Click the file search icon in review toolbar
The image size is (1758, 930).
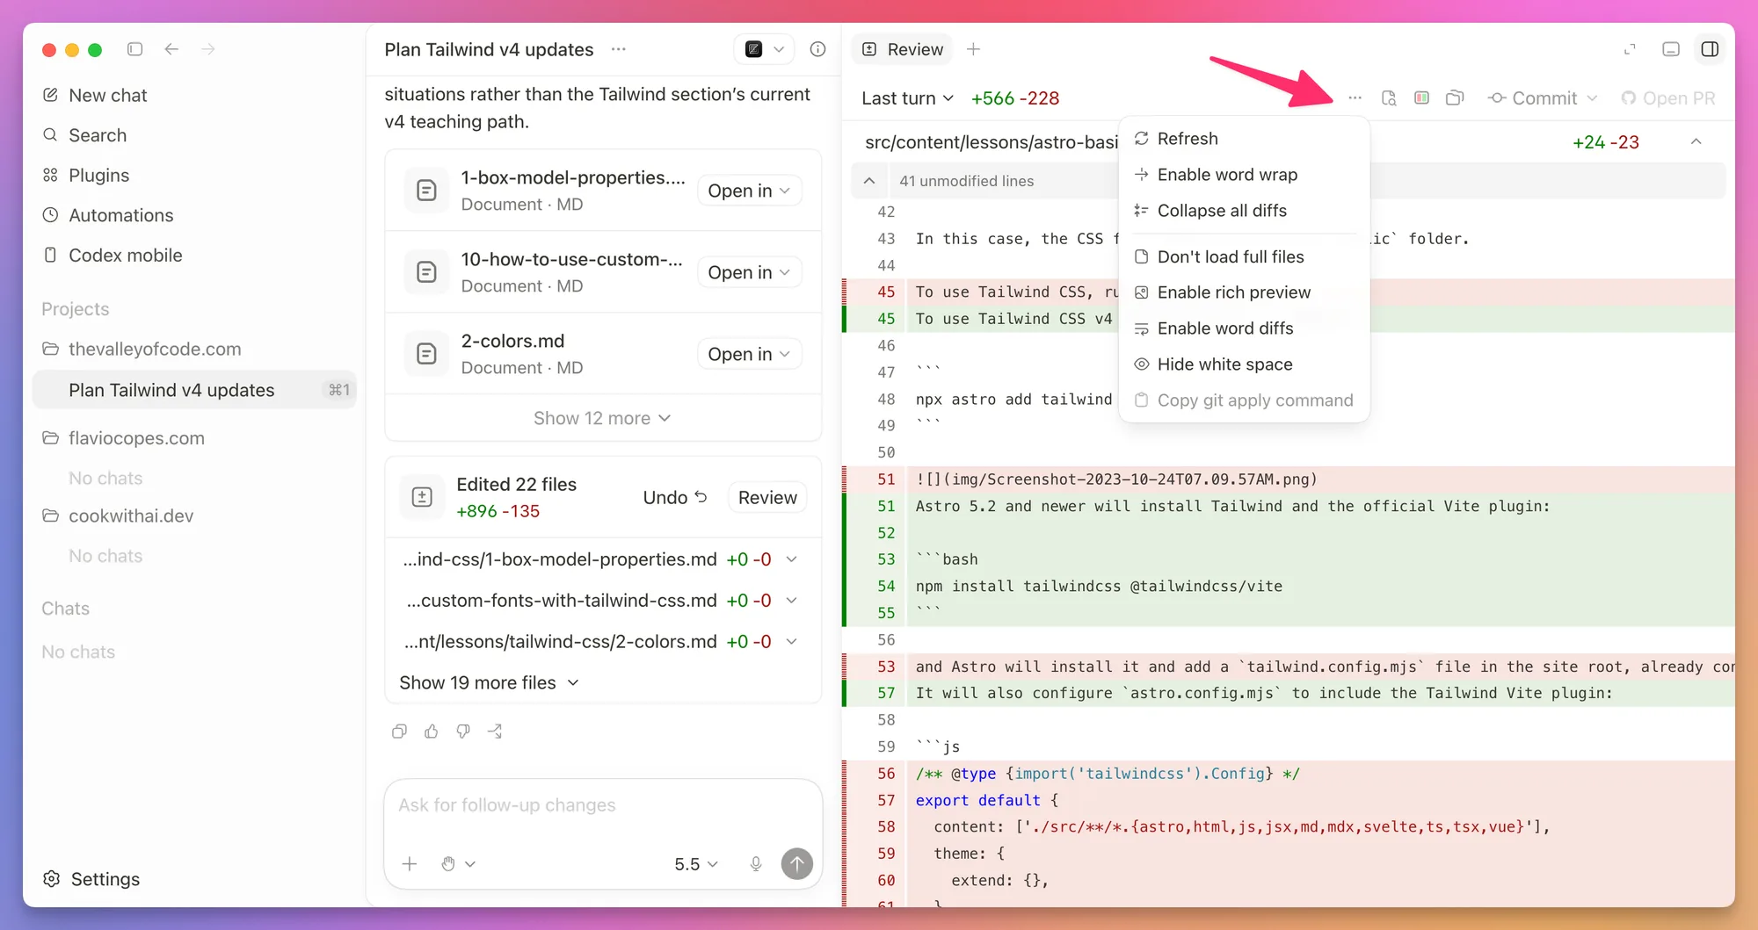1389,98
